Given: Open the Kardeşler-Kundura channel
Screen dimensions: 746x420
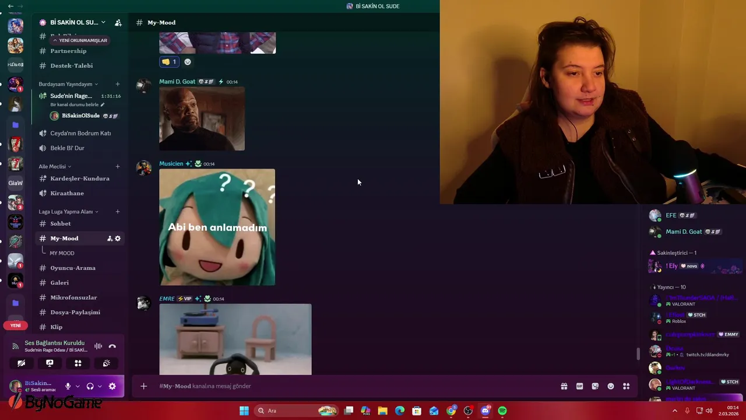Looking at the screenshot, I should point(80,178).
